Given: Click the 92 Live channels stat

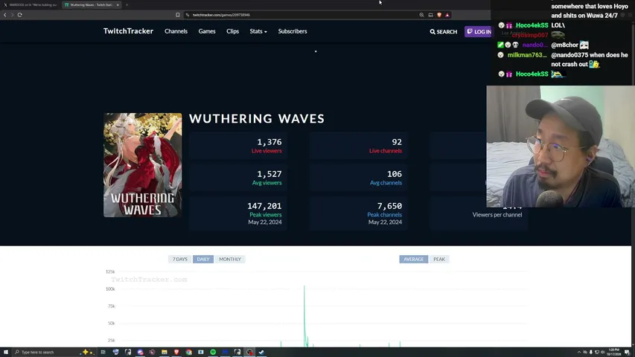Looking at the screenshot, I should click(x=358, y=146).
